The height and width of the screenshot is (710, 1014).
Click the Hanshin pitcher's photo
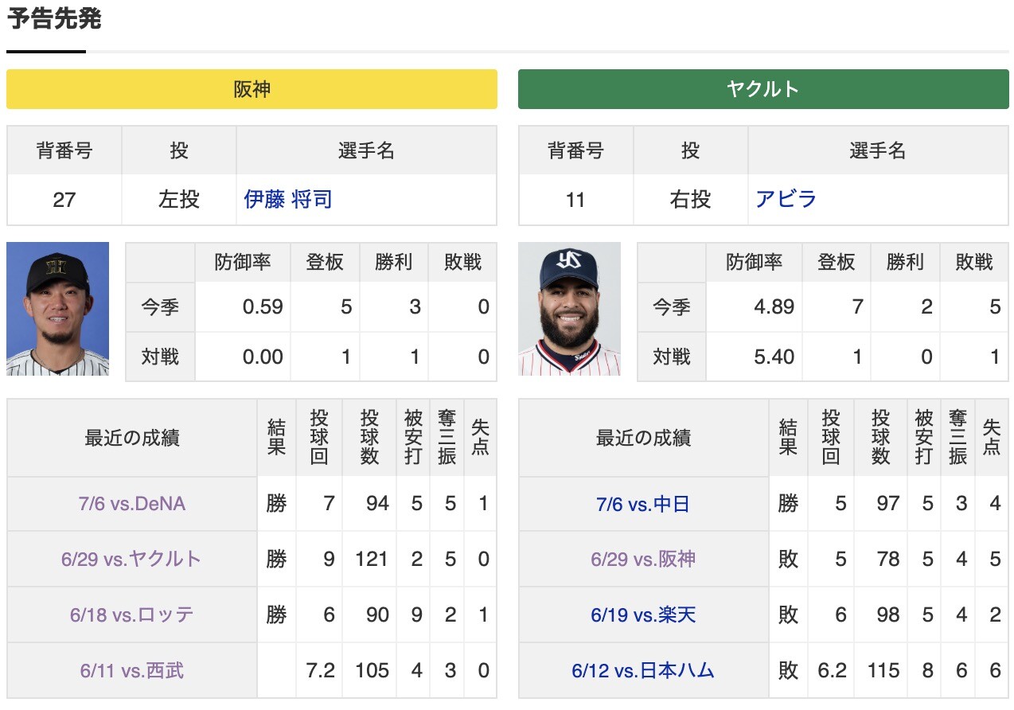pos(57,310)
